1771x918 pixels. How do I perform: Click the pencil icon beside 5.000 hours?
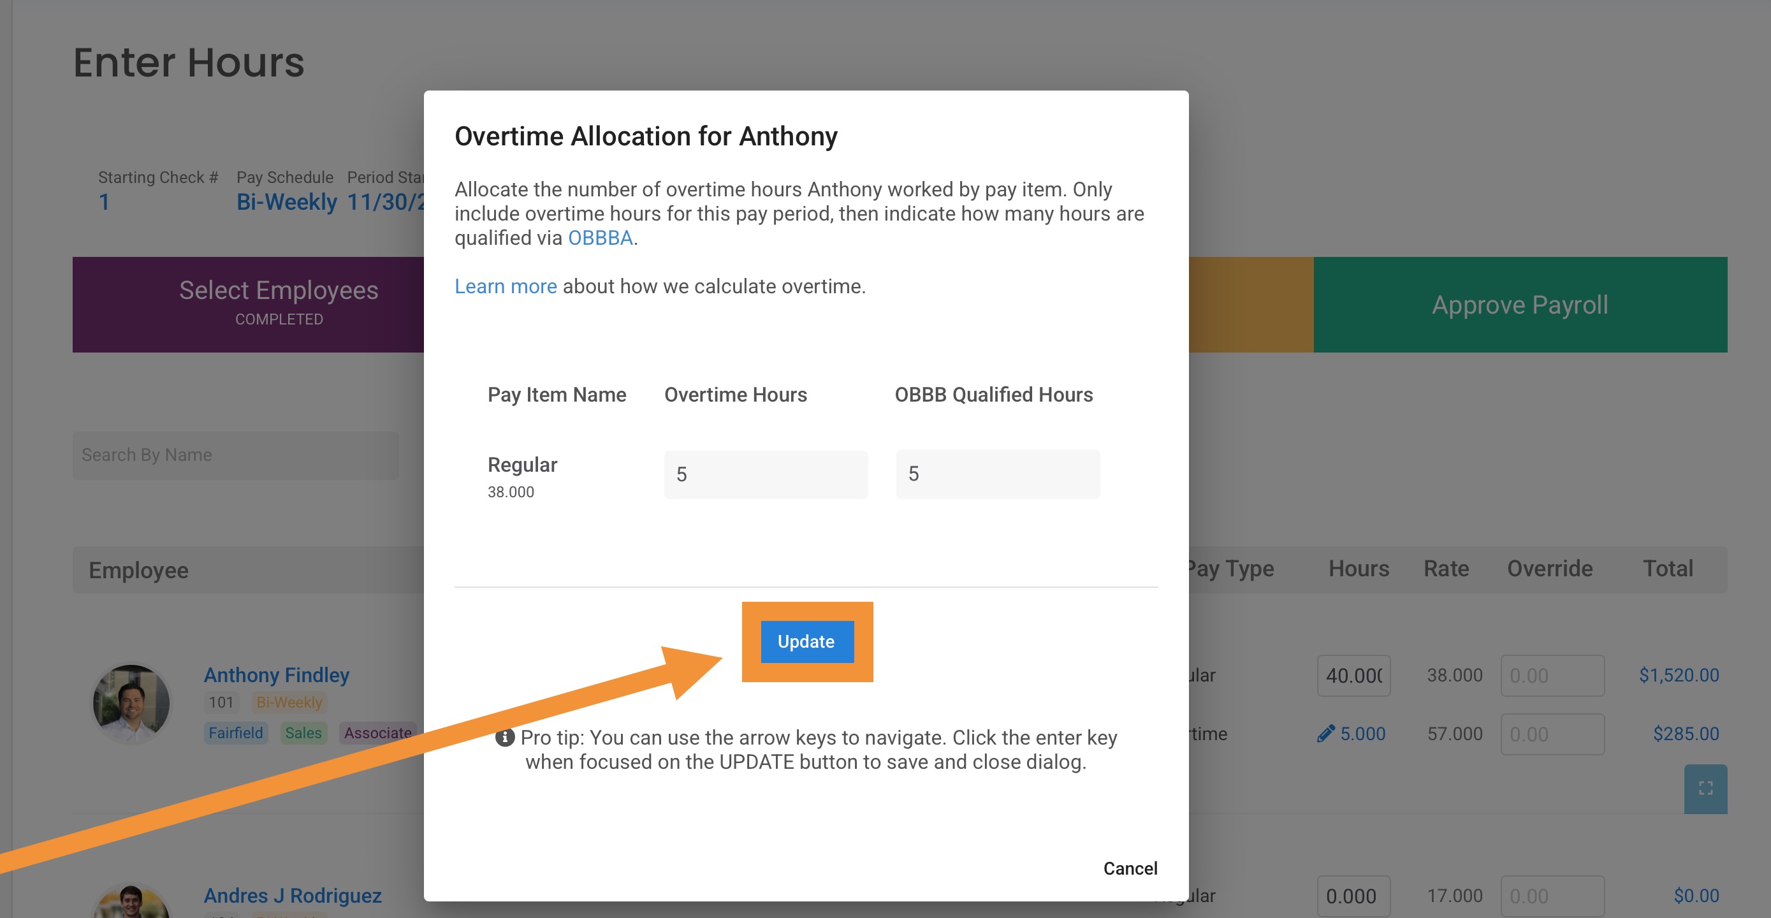[1325, 734]
